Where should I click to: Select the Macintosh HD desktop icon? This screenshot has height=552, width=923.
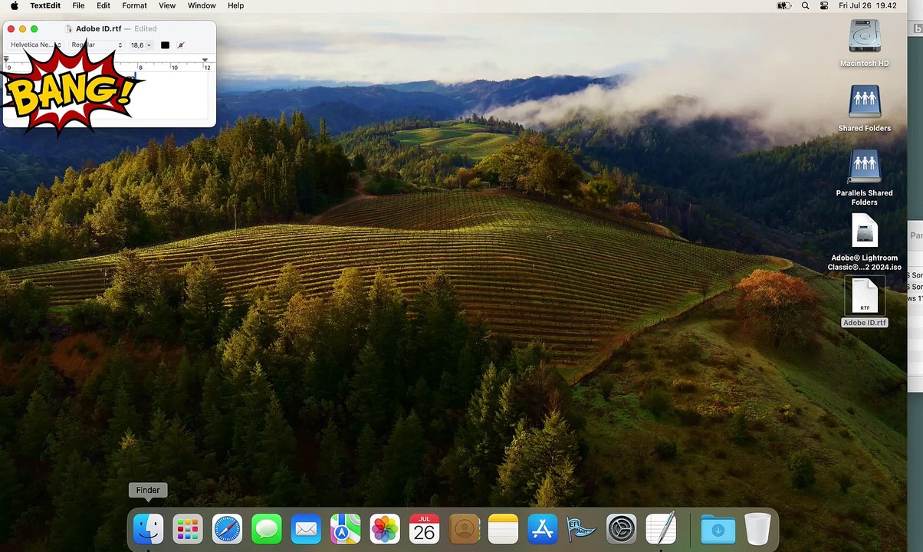[864, 44]
